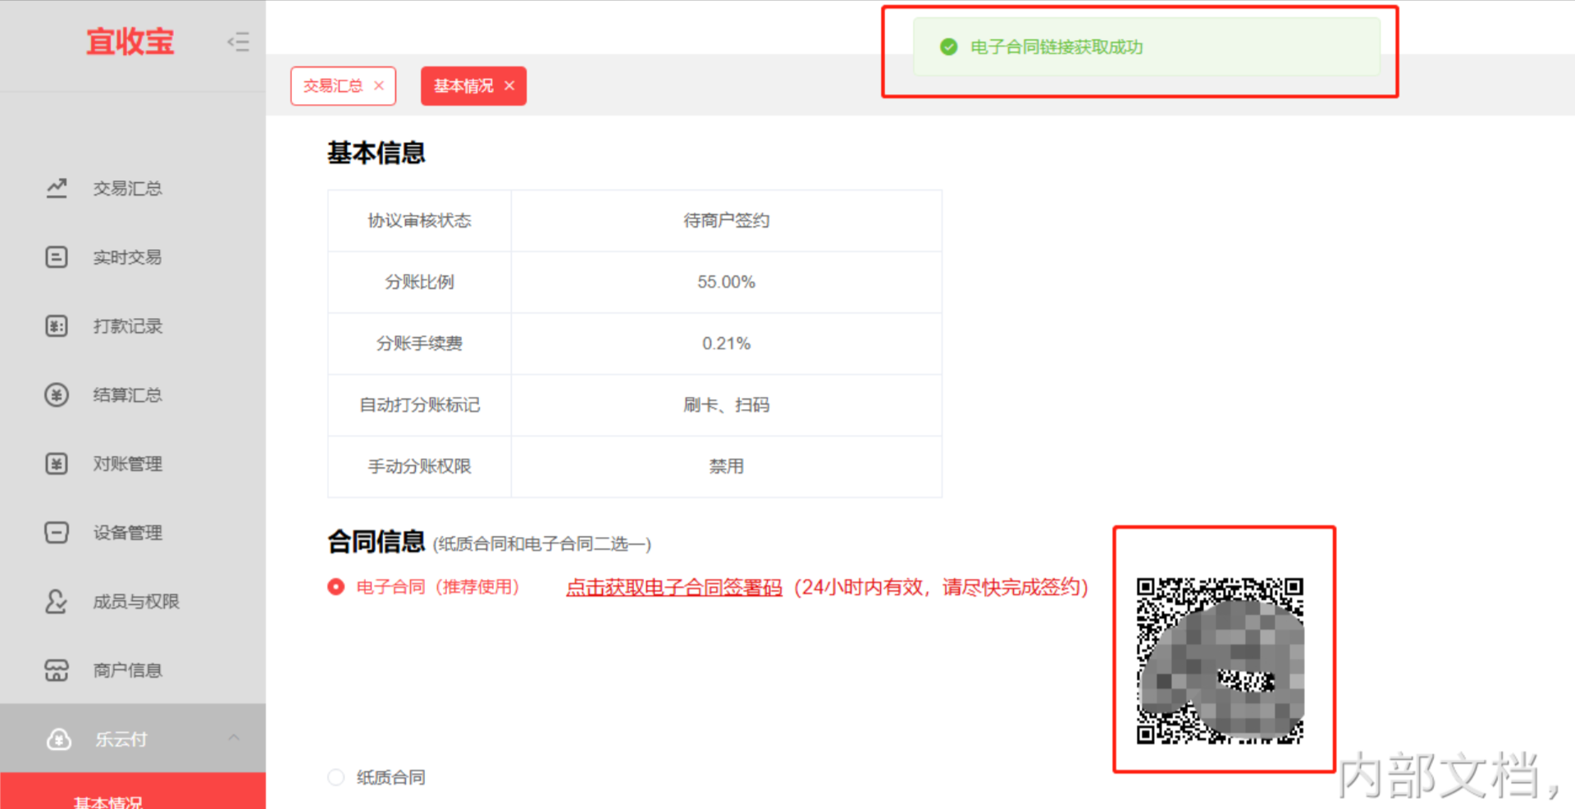Open 商户信息 sidebar entry
The image size is (1575, 809).
(127, 670)
